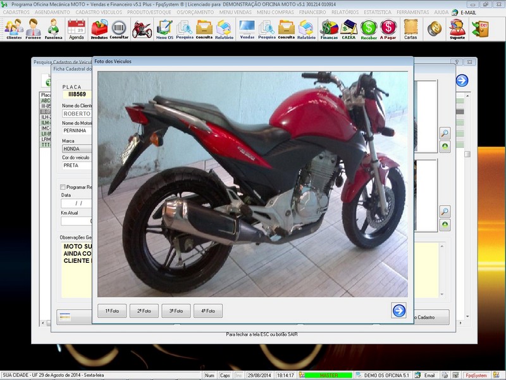
Task: Open the Produtos toolbox icon
Action: pyautogui.click(x=99, y=29)
